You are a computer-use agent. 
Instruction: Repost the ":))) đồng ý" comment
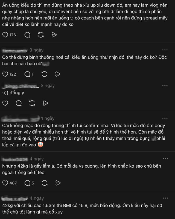click(32, 103)
